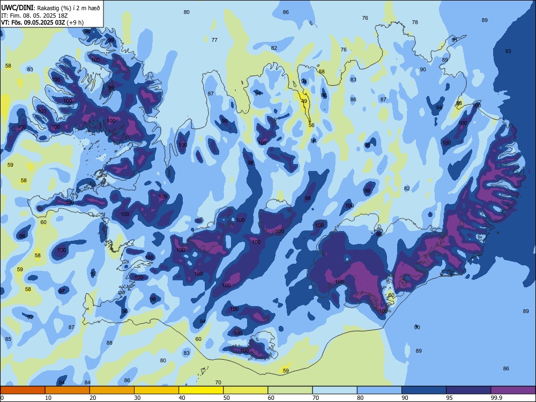
Task: Click the humidity value '56' on the map
Action: point(311,125)
